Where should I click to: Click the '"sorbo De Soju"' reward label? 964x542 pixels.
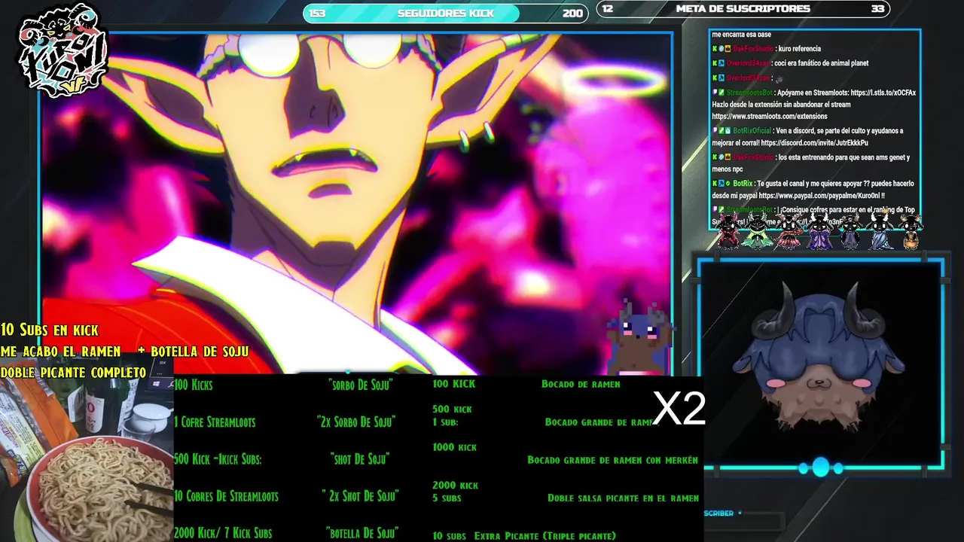(x=361, y=385)
